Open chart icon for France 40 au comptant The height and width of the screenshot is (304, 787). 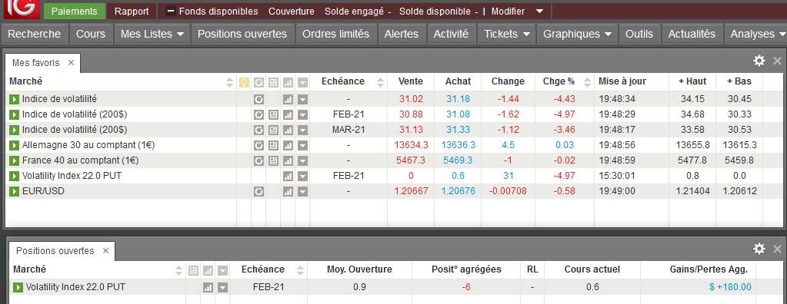pos(288,160)
